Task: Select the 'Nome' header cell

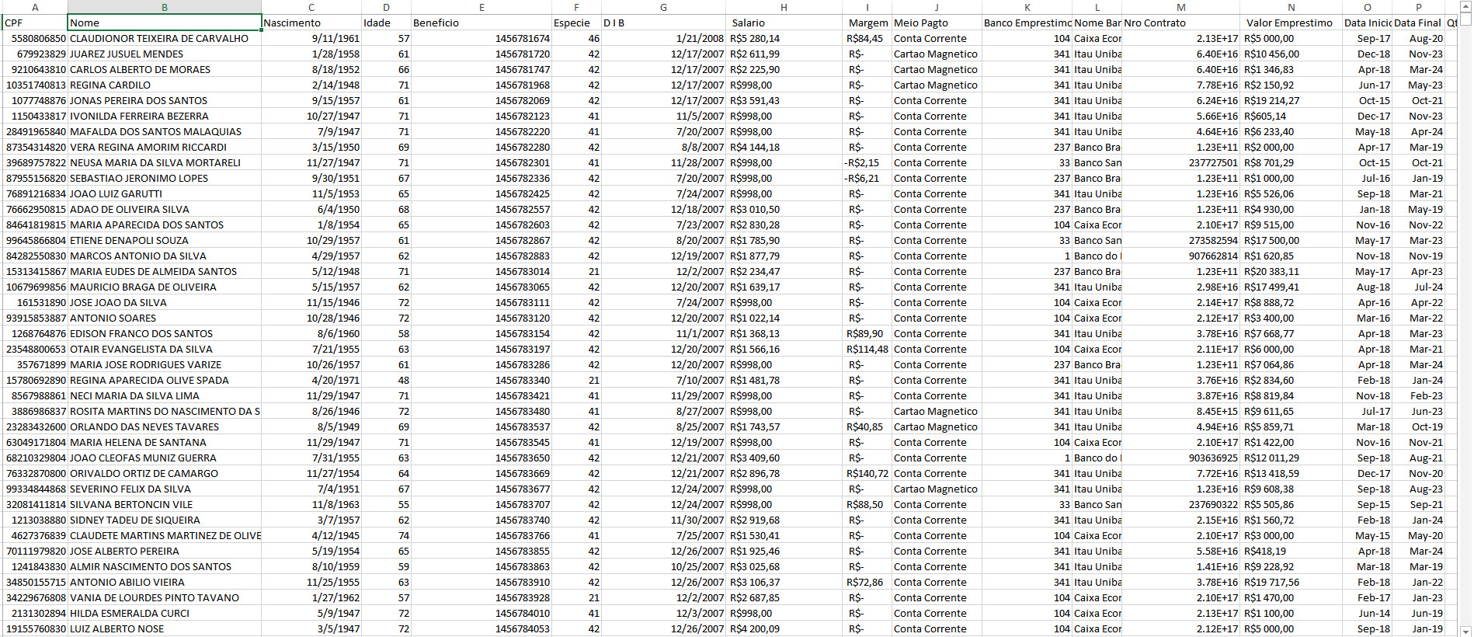Action: 164,23
